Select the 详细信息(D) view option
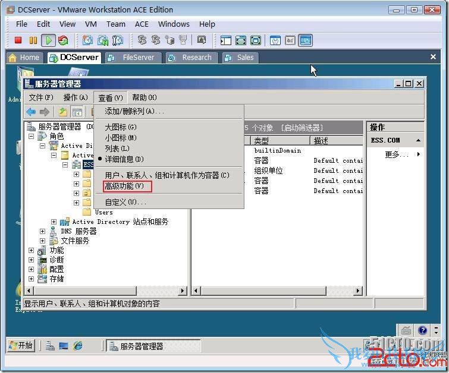This screenshot has width=449, height=373. pyautogui.click(x=124, y=159)
